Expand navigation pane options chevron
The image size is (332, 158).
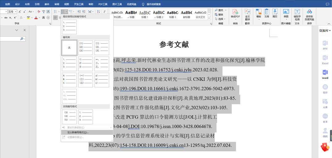(17, 30)
